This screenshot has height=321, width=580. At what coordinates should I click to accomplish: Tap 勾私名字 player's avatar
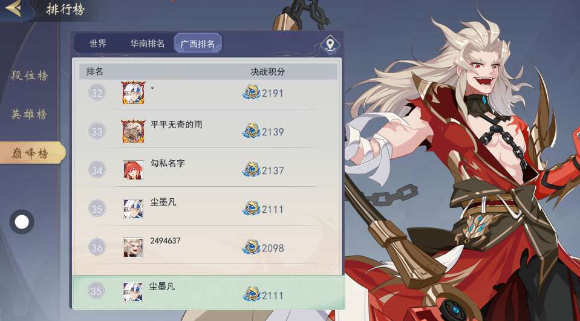(133, 170)
